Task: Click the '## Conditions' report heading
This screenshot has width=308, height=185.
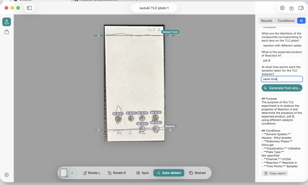Action: click(x=271, y=131)
